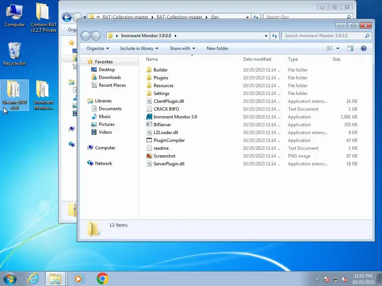
Task: Click the Windows Explorer taskbar button
Action: click(55, 279)
